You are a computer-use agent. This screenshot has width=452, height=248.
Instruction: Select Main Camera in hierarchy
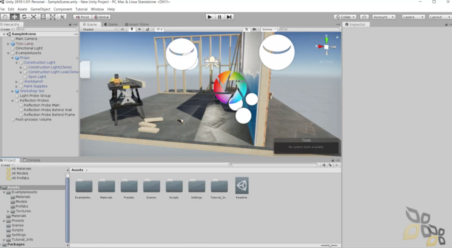point(26,38)
